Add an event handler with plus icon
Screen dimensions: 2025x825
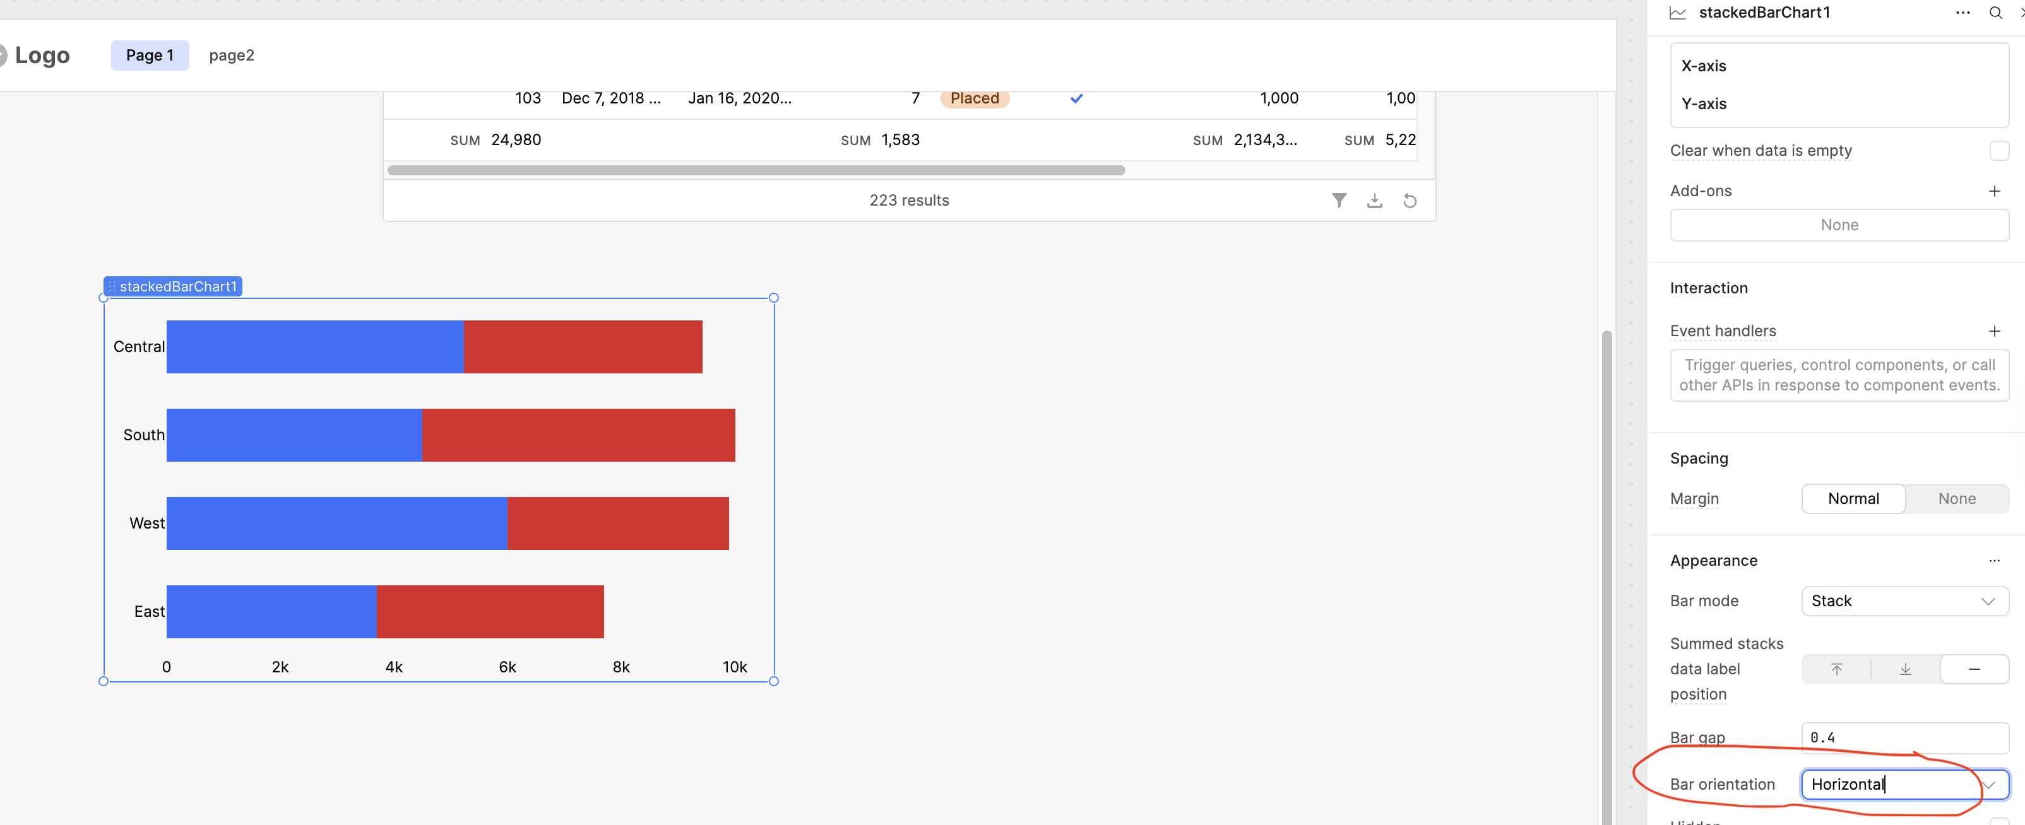[x=1993, y=331]
